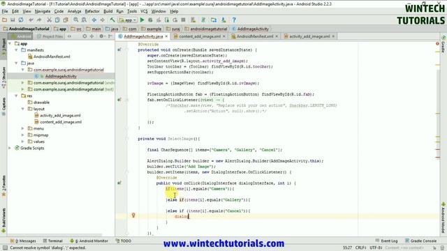Expand the menu folder

click(23, 128)
